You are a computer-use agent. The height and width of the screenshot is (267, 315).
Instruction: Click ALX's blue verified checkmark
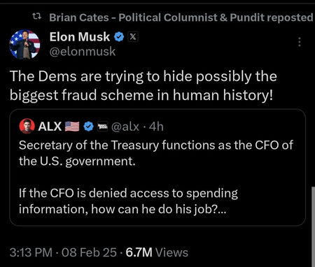point(88,127)
